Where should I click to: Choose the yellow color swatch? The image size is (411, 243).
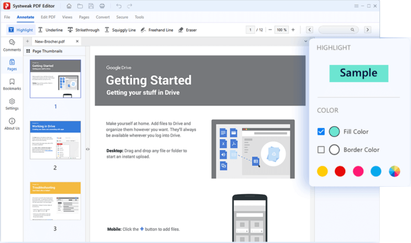322,172
